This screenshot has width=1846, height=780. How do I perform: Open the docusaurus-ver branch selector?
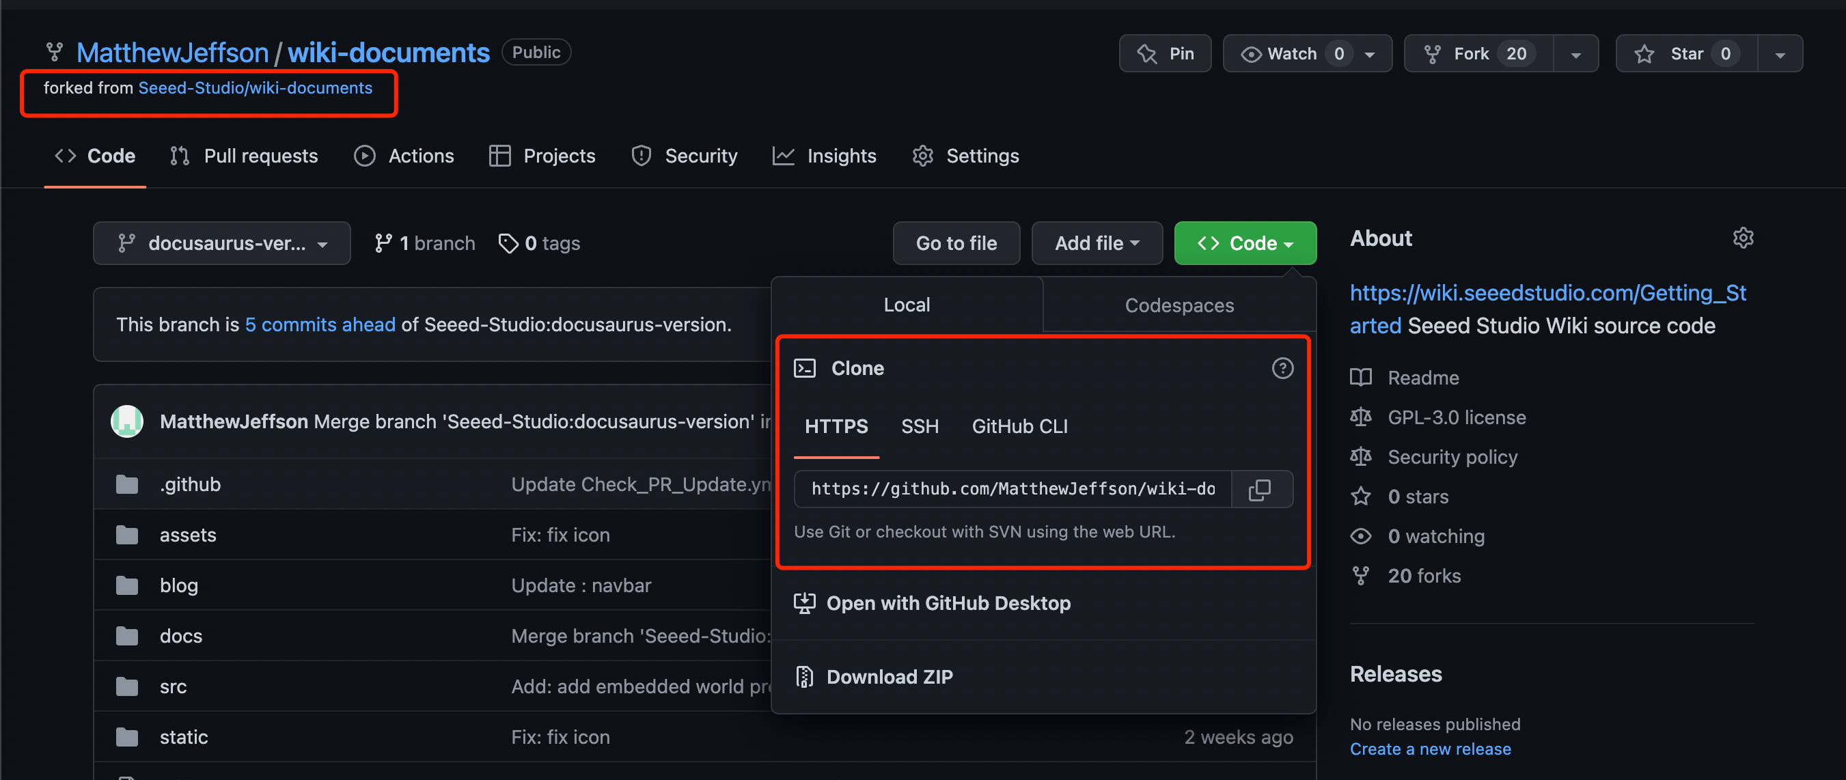point(222,244)
